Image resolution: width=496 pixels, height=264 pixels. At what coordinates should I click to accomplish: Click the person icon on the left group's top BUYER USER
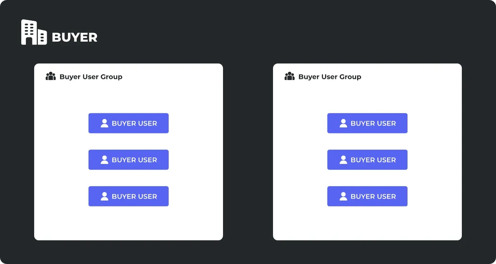point(104,123)
